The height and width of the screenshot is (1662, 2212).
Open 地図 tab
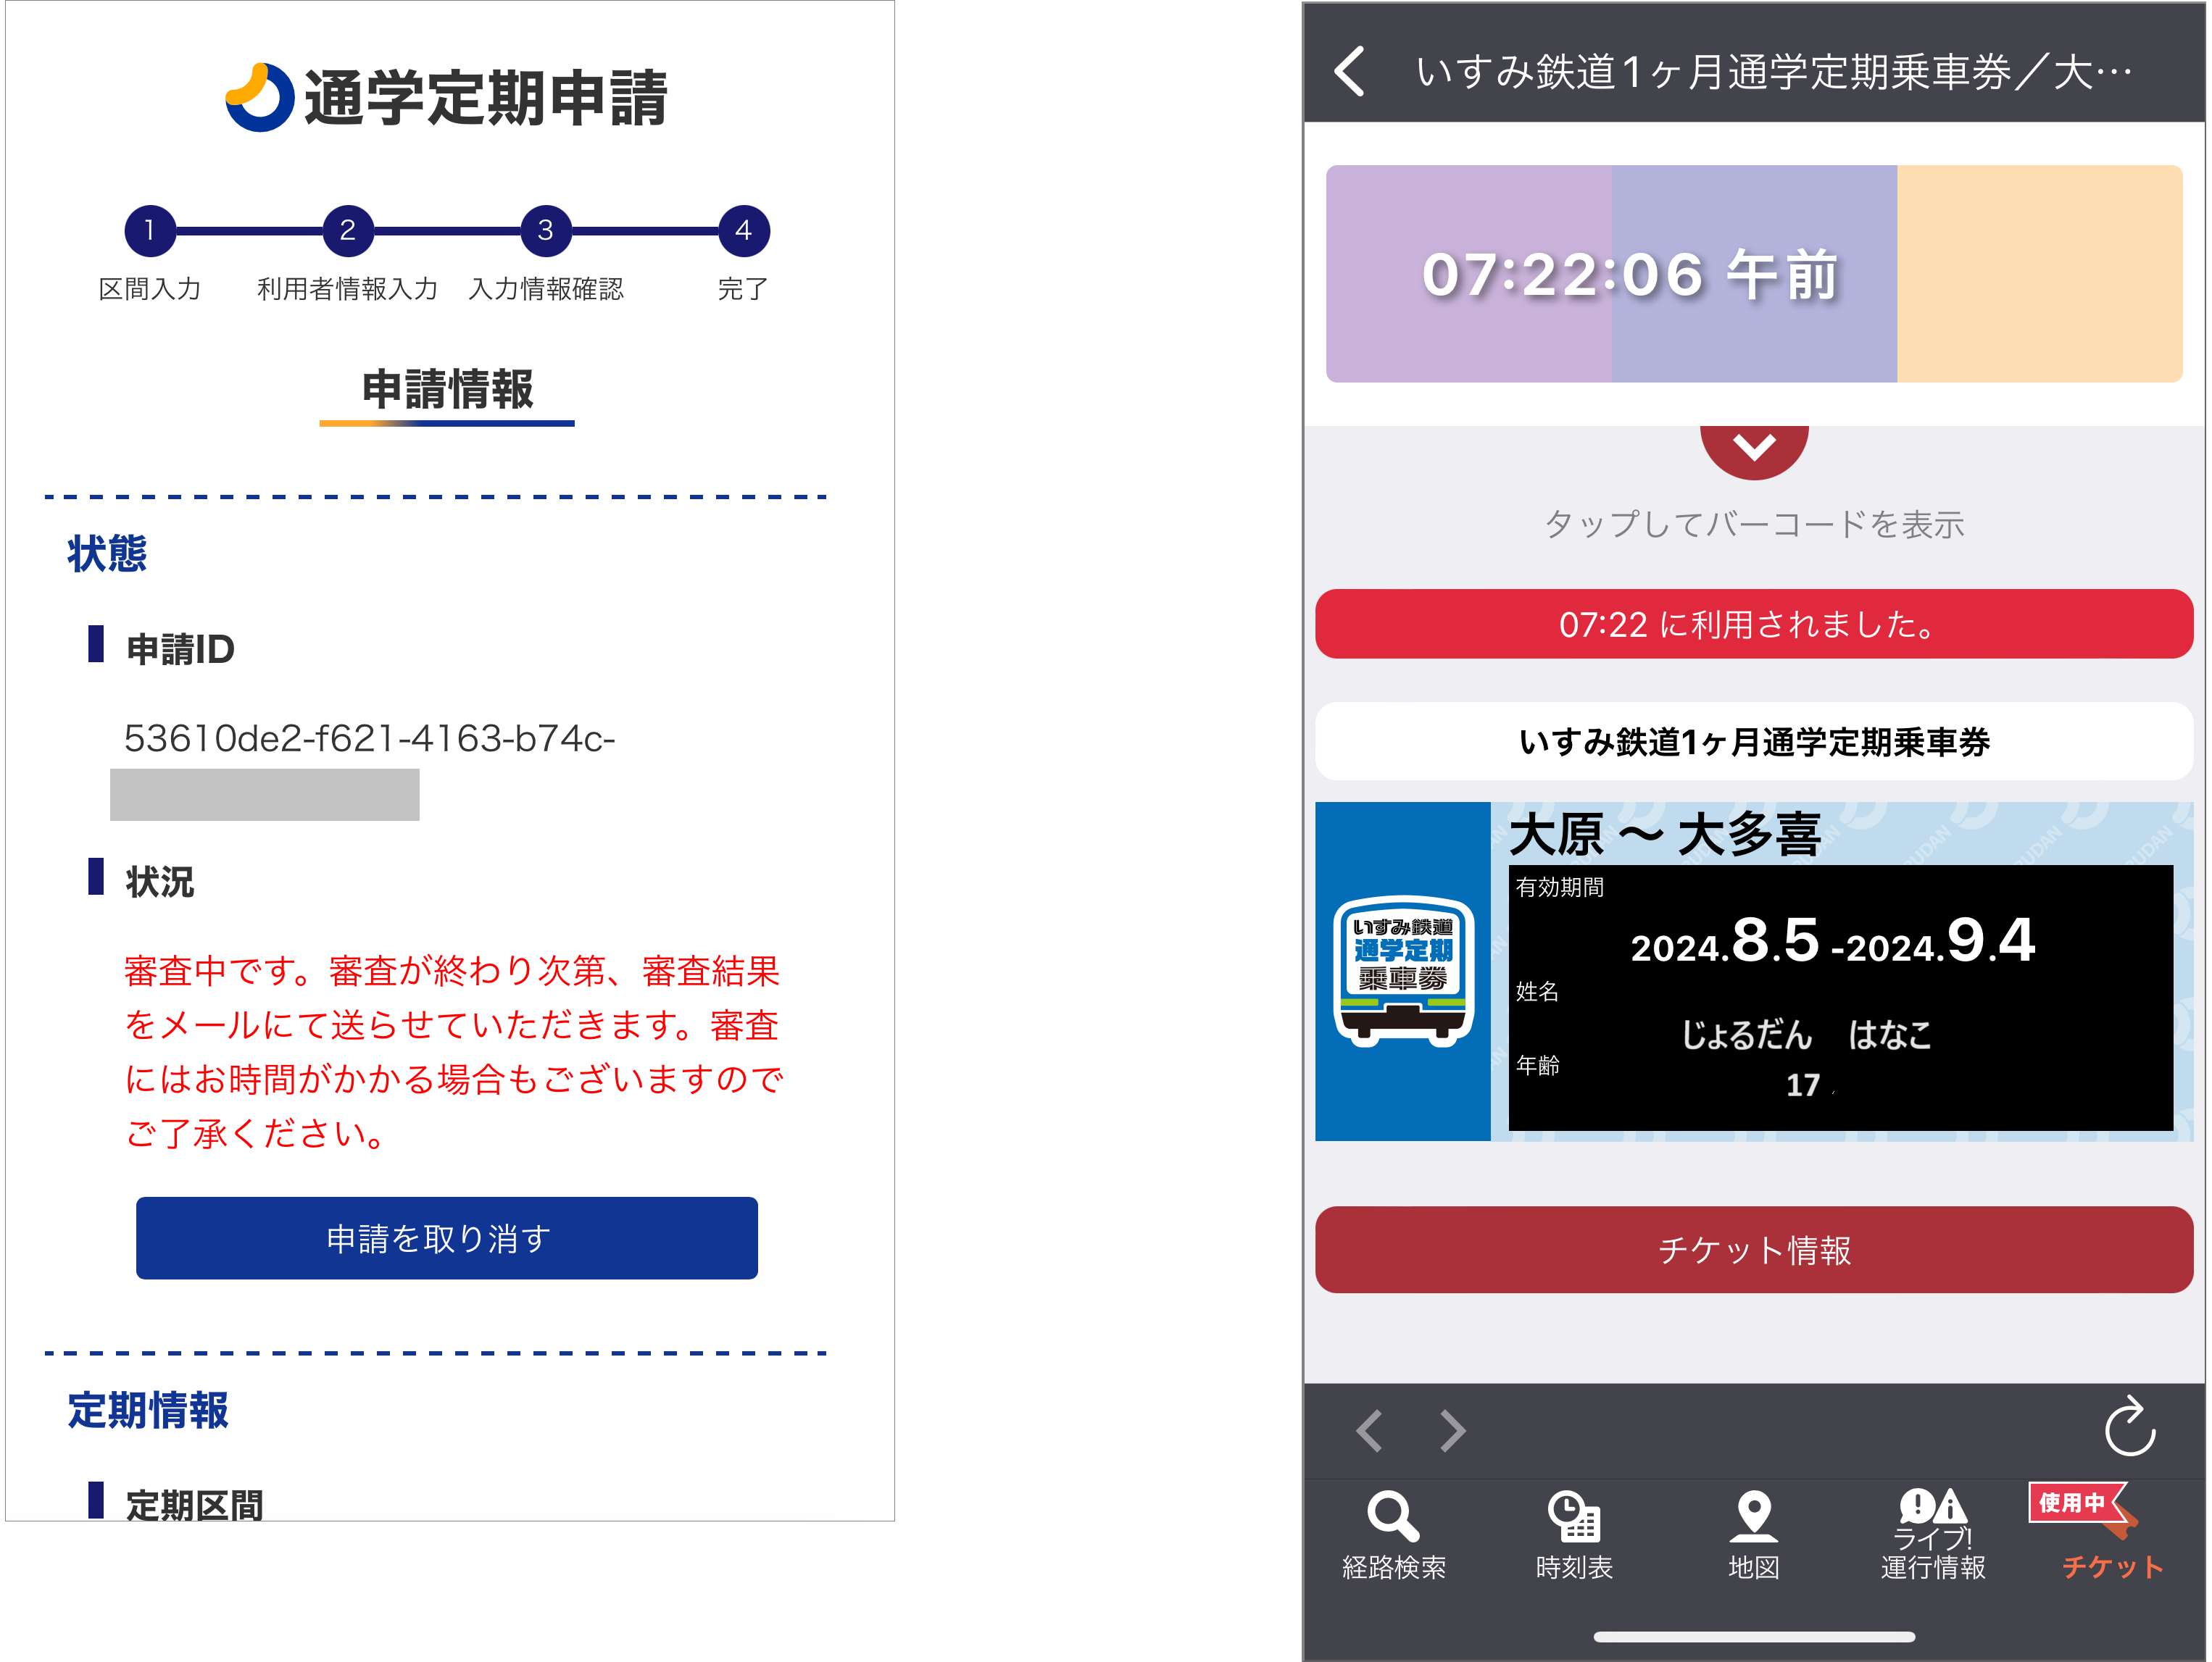(1754, 1535)
